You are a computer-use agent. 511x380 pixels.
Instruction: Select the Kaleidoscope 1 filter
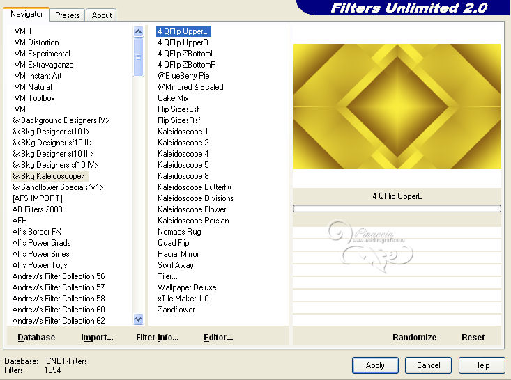tap(183, 132)
